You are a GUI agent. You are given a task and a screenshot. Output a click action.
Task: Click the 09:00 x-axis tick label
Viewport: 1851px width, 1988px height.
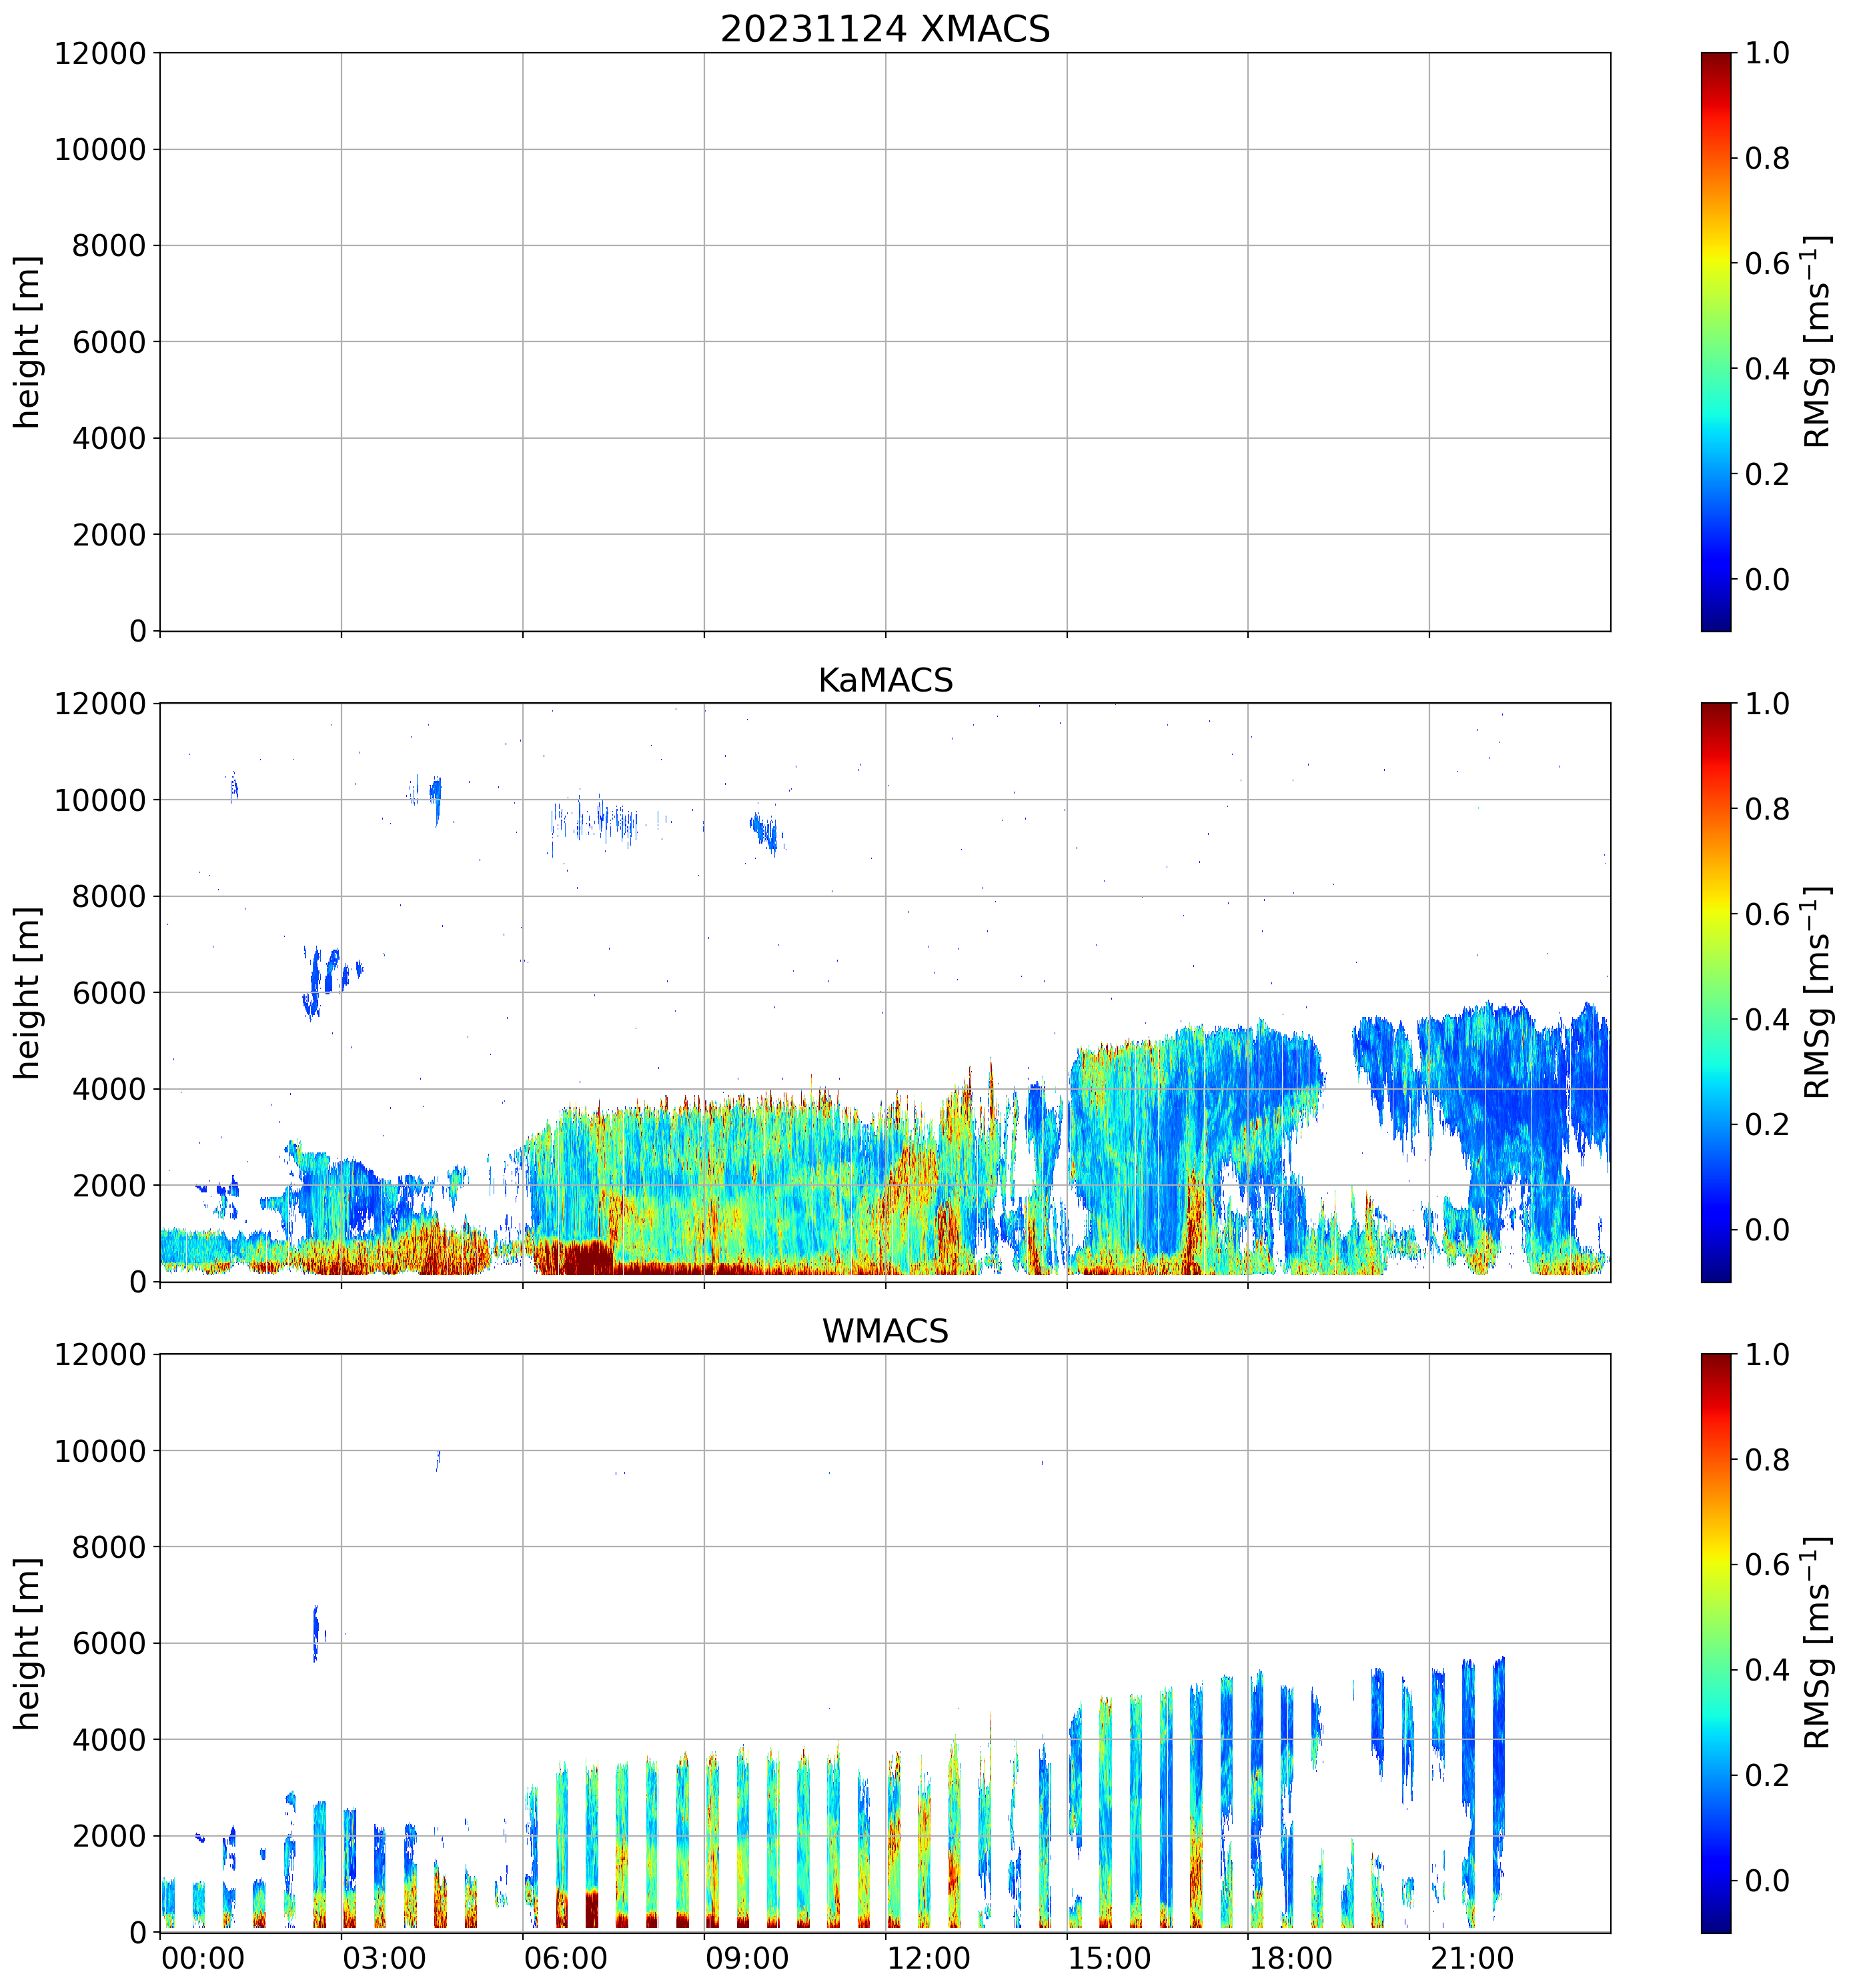(747, 1957)
